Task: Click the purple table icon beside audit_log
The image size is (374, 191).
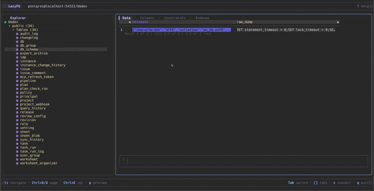Action: 18,34
